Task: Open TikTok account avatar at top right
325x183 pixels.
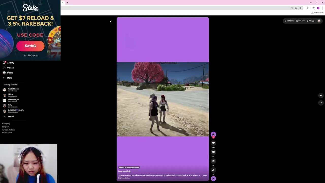Action: [x=319, y=21]
